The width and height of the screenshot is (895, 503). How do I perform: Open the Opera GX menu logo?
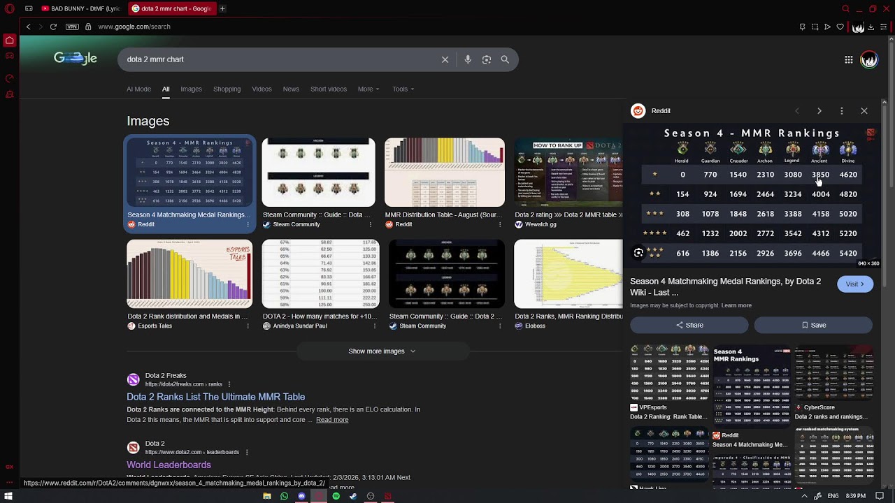point(9,8)
